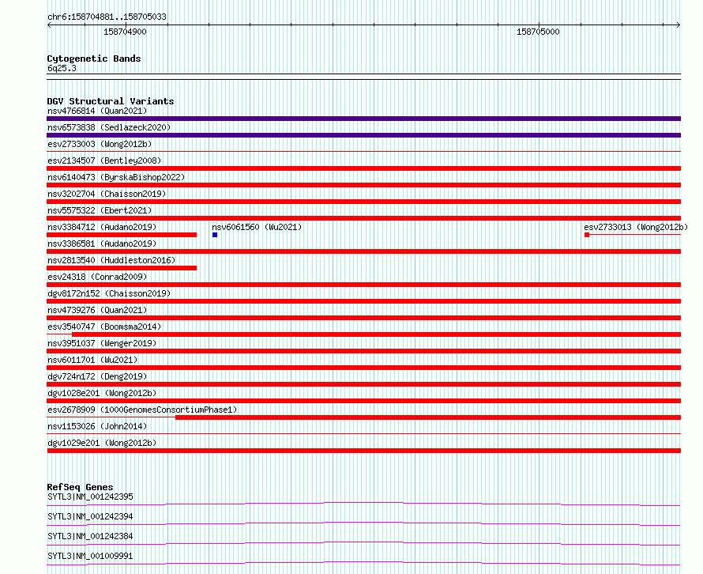
Task: Click the magenta intron line of NM_001242395
Action: pos(363,503)
